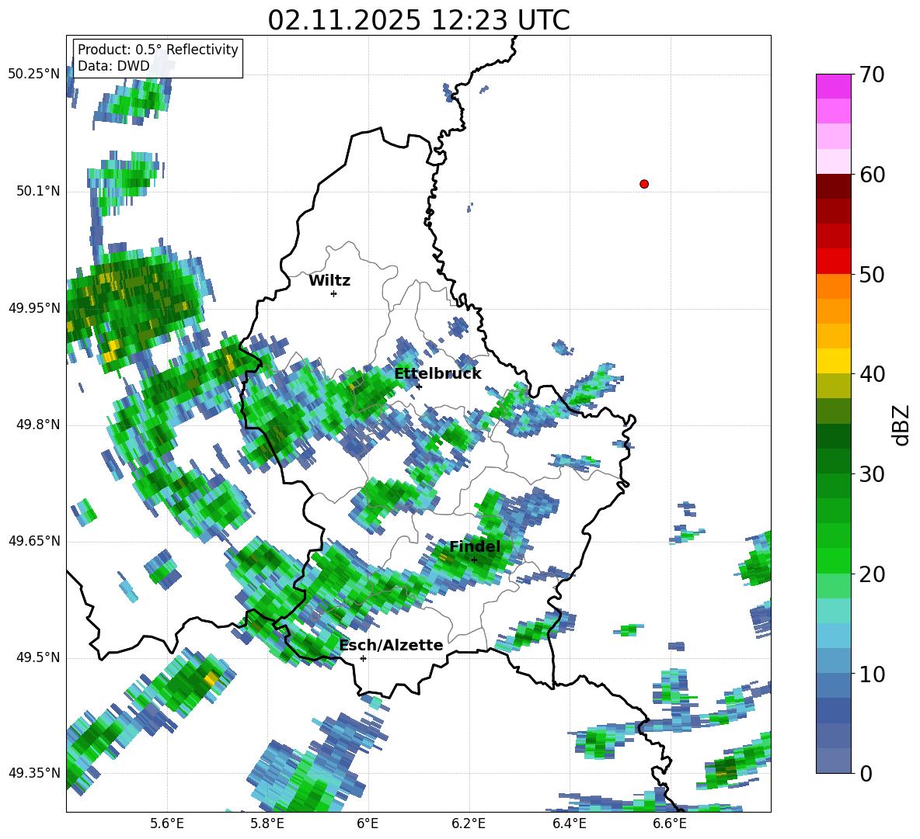Click the colorbar label 10
920x839 pixels.
click(872, 674)
